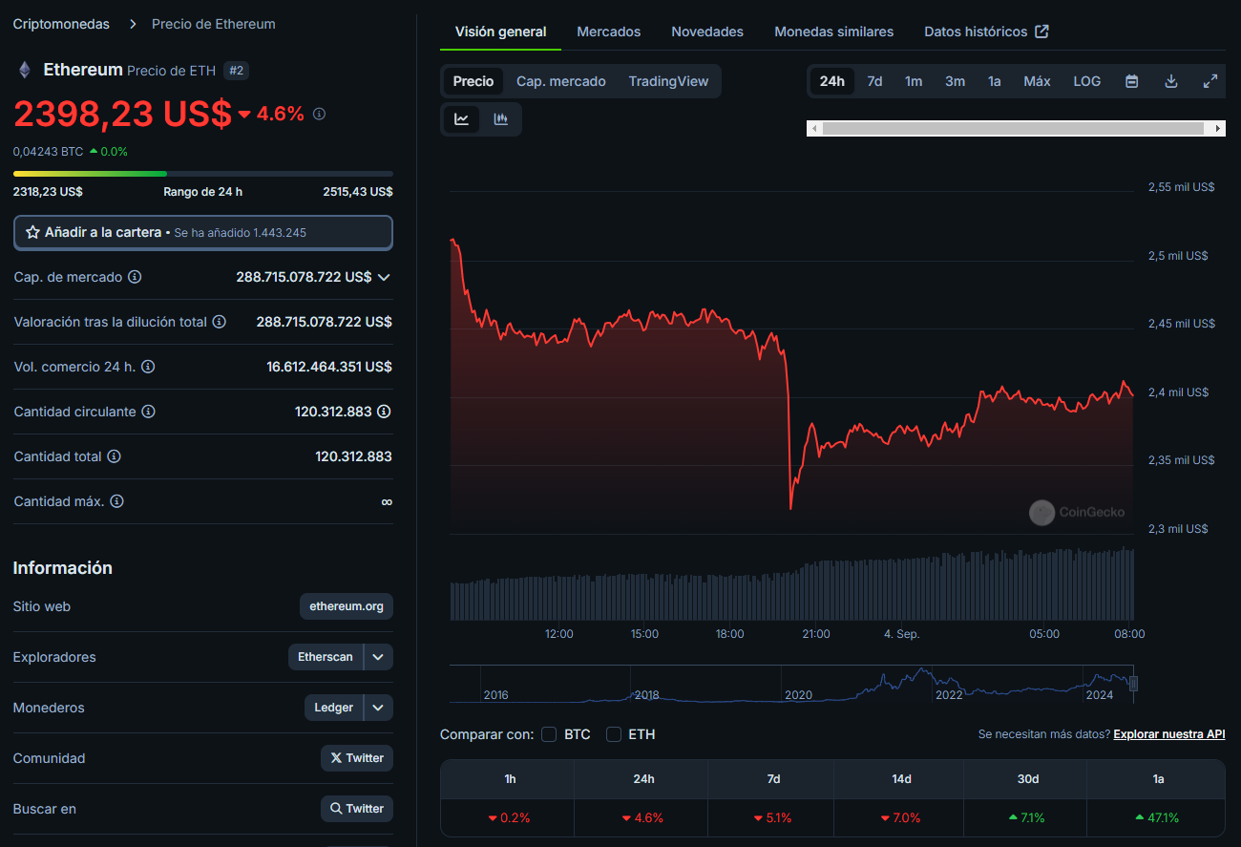Image resolution: width=1241 pixels, height=847 pixels.
Task: Click the 16.612.464.351 US$ volume value
Action: [x=329, y=367]
